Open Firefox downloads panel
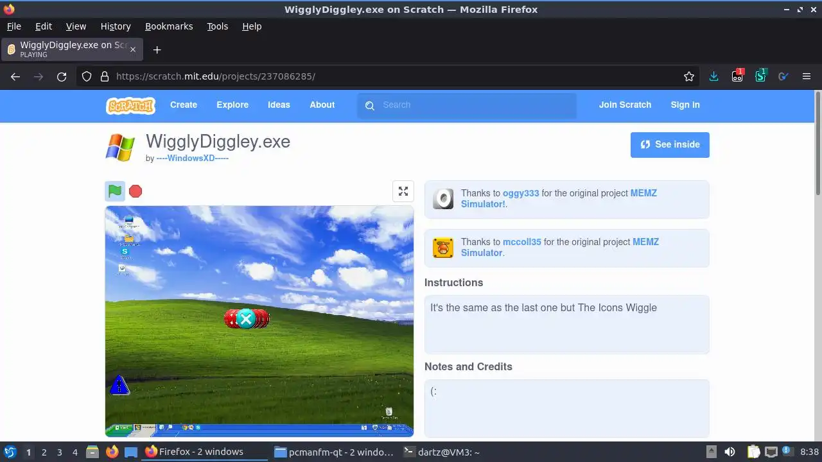822x462 pixels. (x=713, y=76)
